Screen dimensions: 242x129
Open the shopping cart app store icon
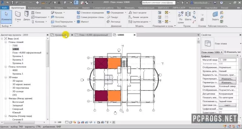(215, 3)
